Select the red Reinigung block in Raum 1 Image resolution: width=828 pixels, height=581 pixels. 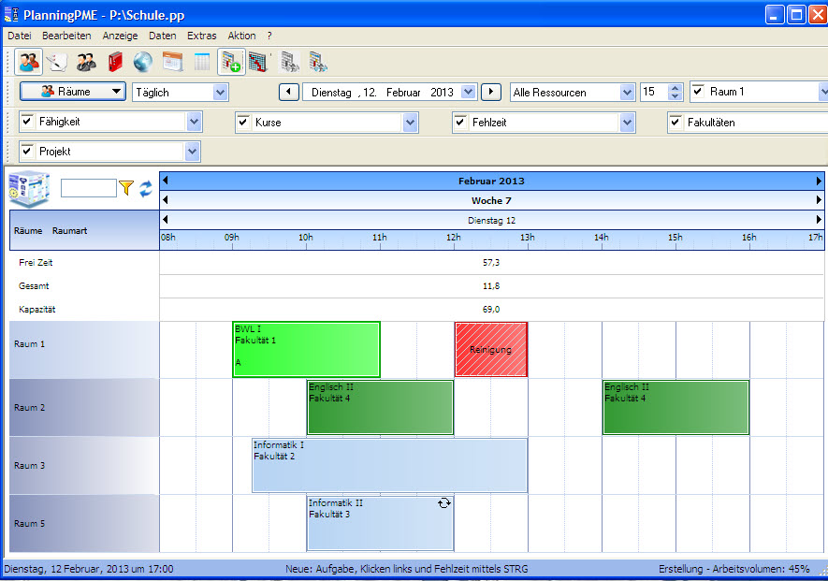[x=491, y=349]
